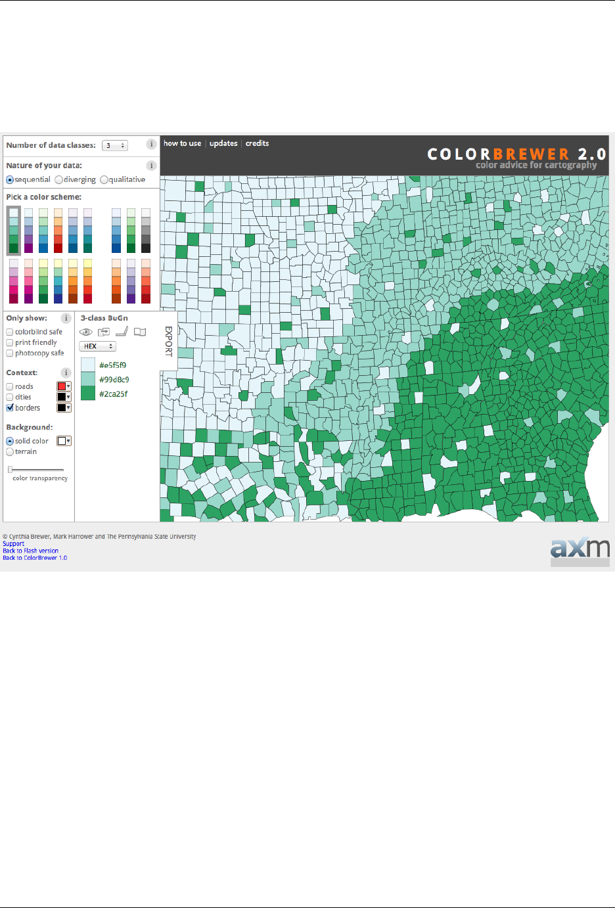
Task: Open the number of data classes dropdown
Action: point(115,146)
